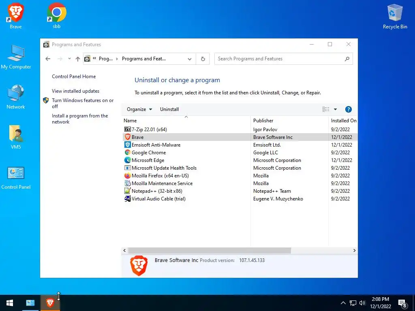Click the Programs and Features title bar icon
415x311 pixels.
(46, 45)
